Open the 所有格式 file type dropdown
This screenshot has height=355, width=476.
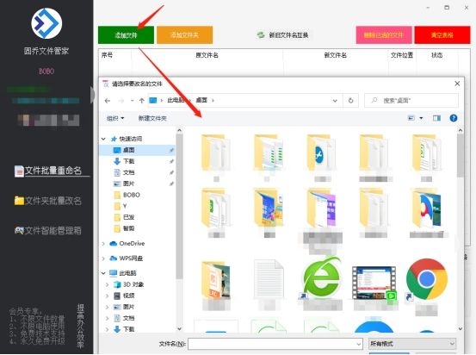tap(412, 344)
